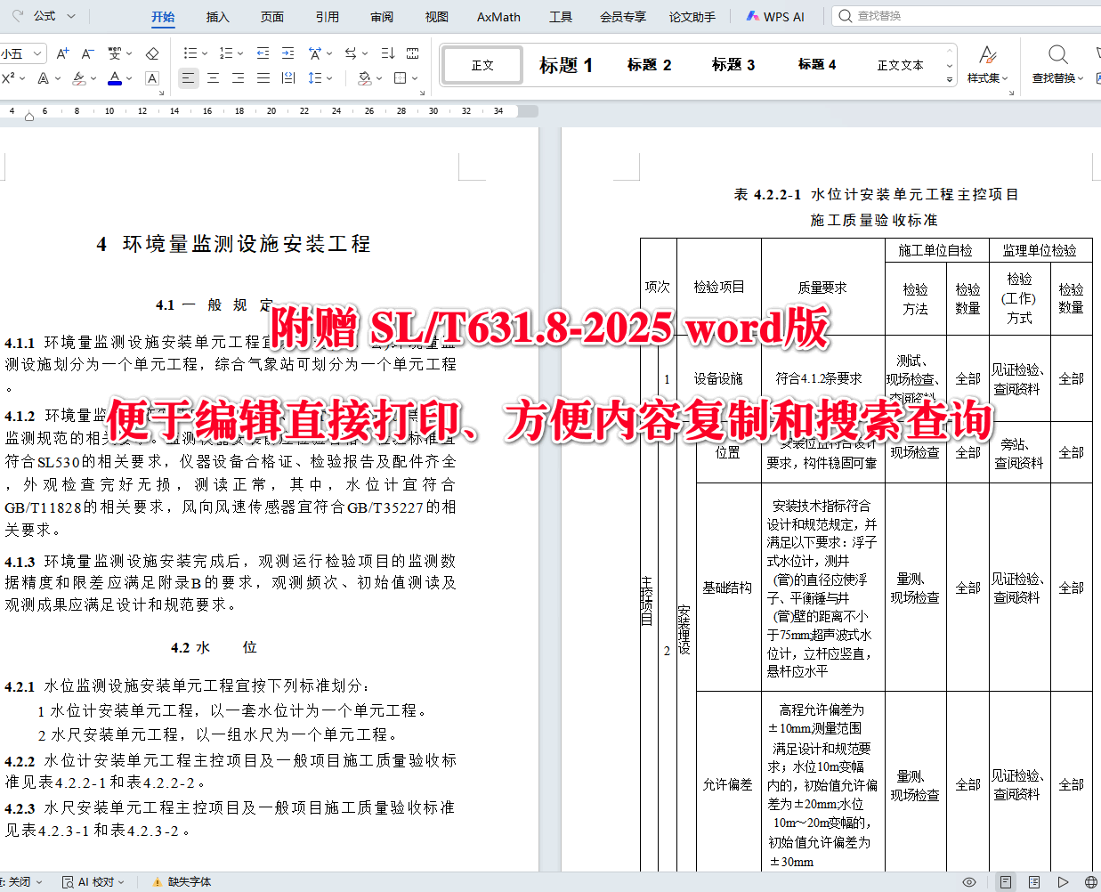
Task: Open the 公式 dropdown arrow
Action: 71,16
